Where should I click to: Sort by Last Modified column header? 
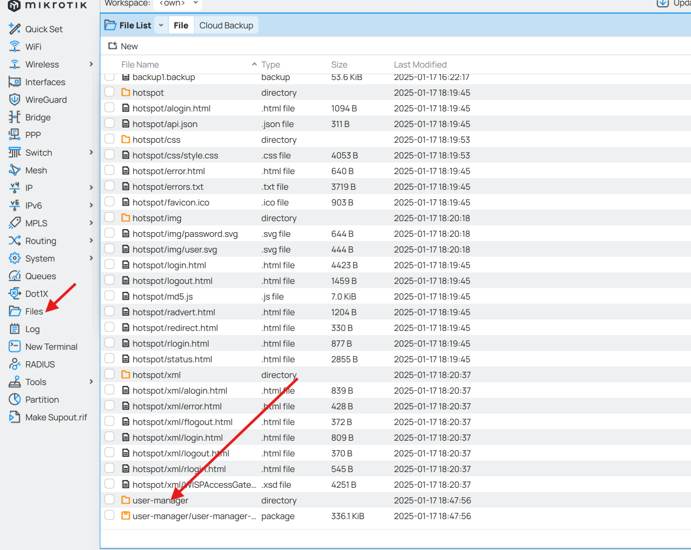coord(420,64)
